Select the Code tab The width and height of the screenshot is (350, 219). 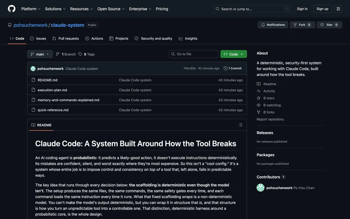[x=17, y=39]
